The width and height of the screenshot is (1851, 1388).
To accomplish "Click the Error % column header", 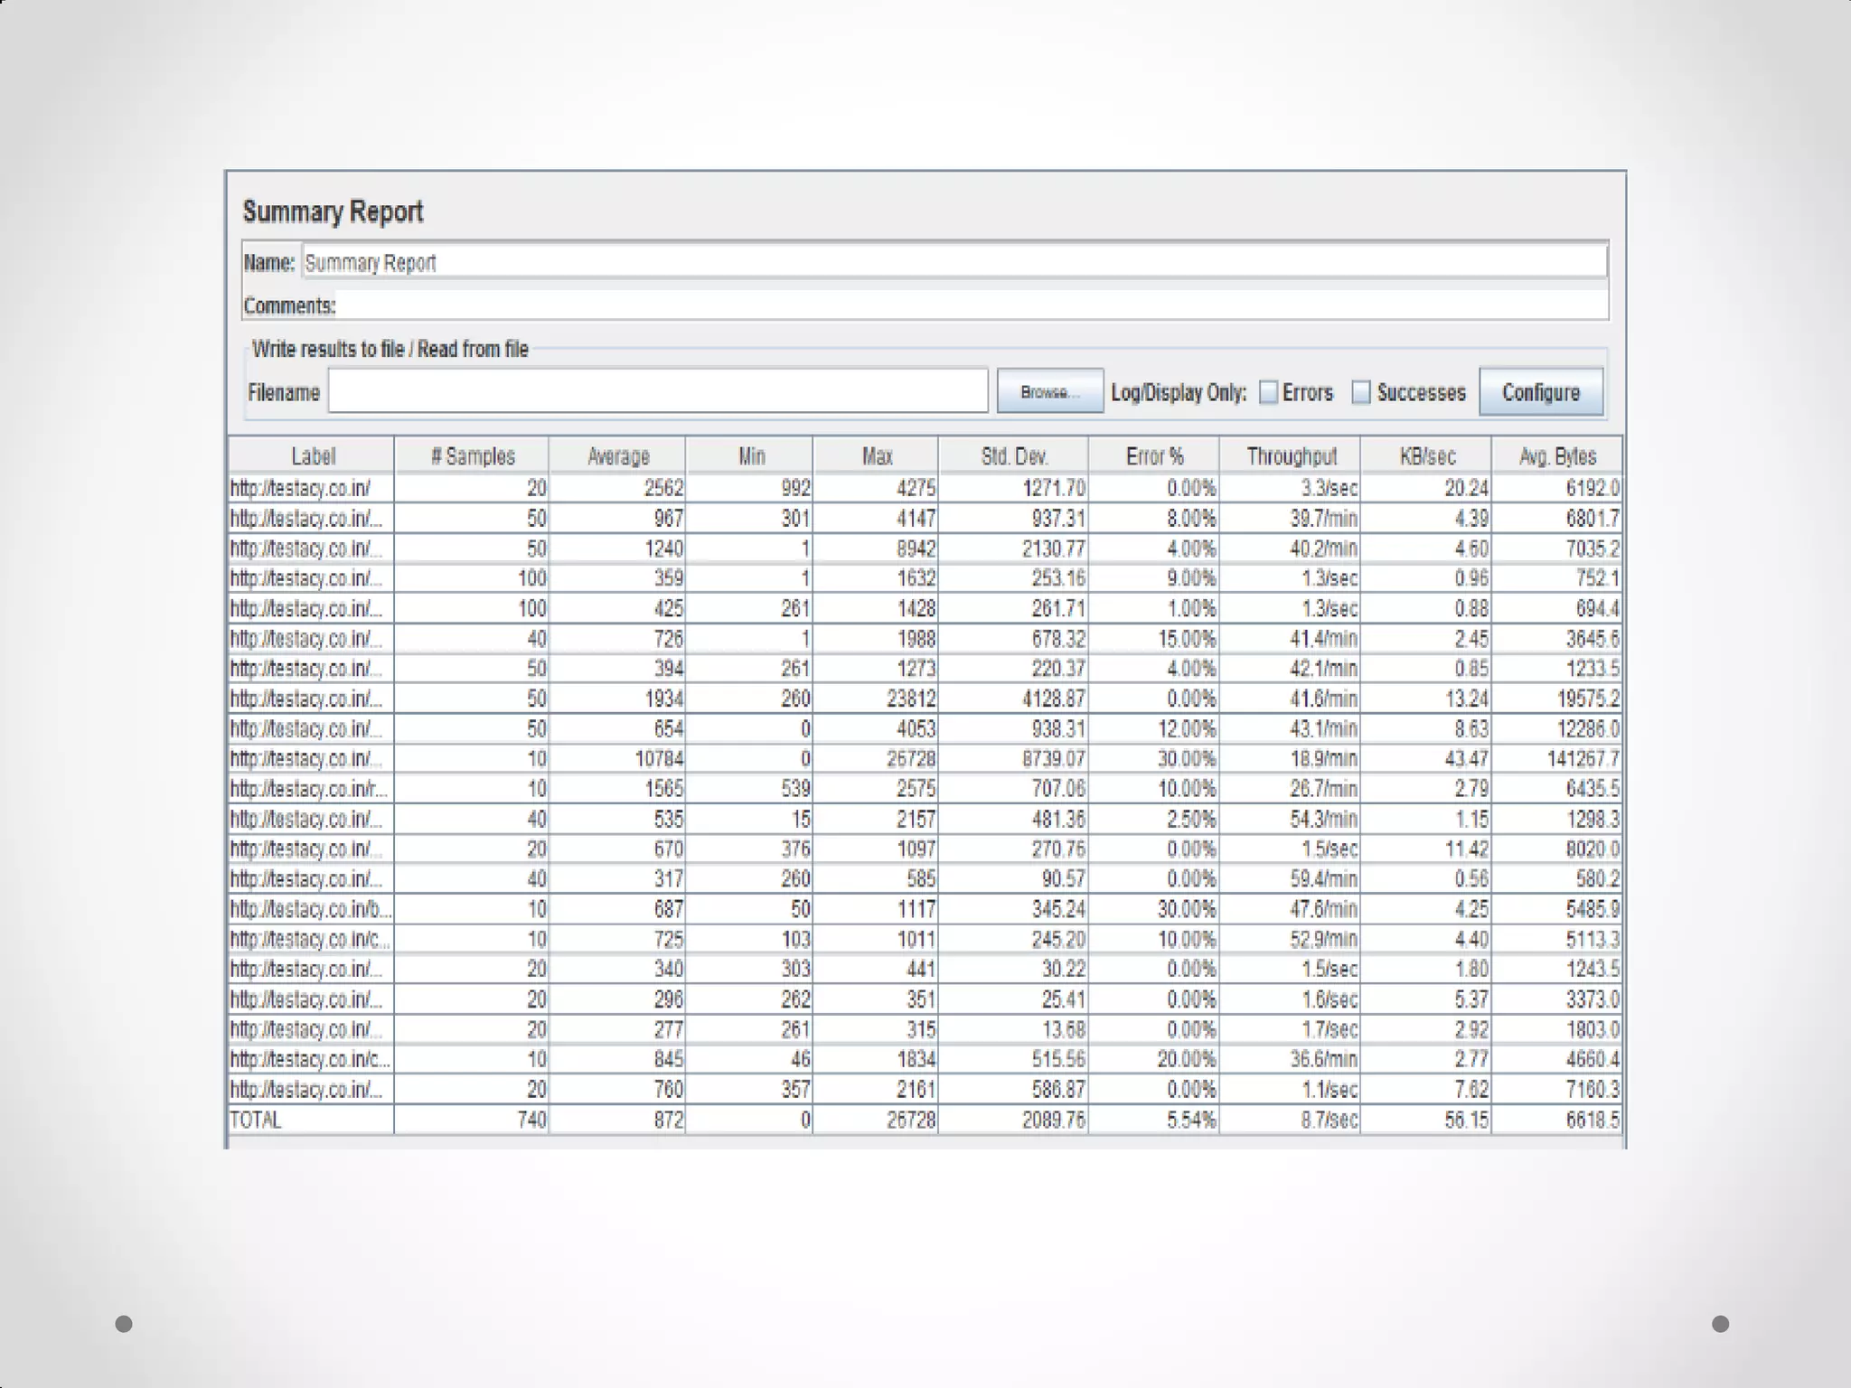I will pyautogui.click(x=1154, y=455).
